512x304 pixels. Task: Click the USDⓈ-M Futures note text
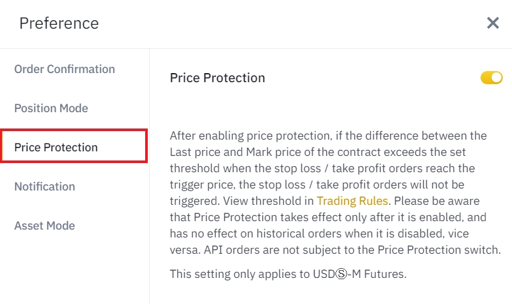[x=288, y=274]
